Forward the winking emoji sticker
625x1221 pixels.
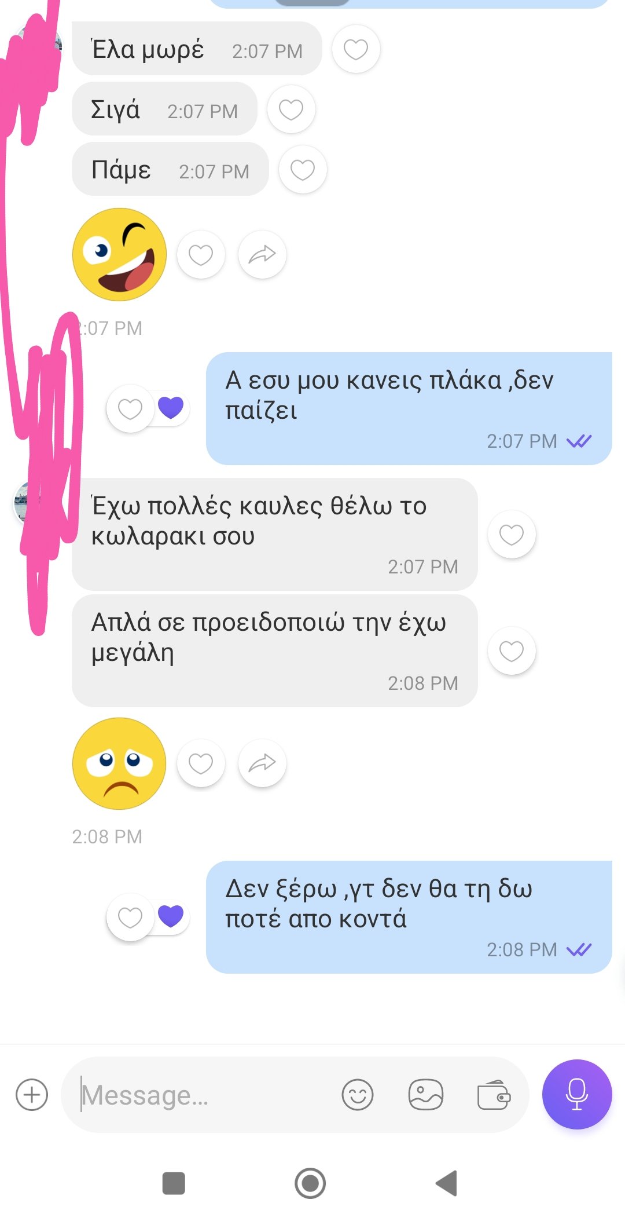pyautogui.click(x=262, y=255)
